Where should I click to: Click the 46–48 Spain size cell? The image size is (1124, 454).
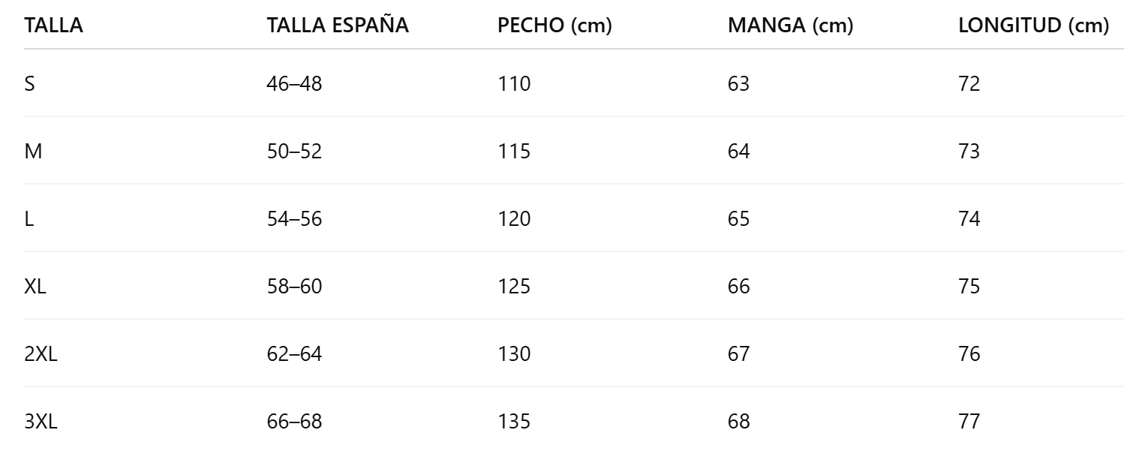point(294,83)
